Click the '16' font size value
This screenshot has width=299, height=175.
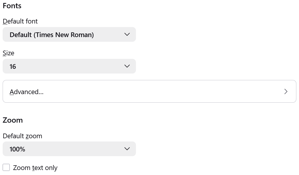point(13,66)
